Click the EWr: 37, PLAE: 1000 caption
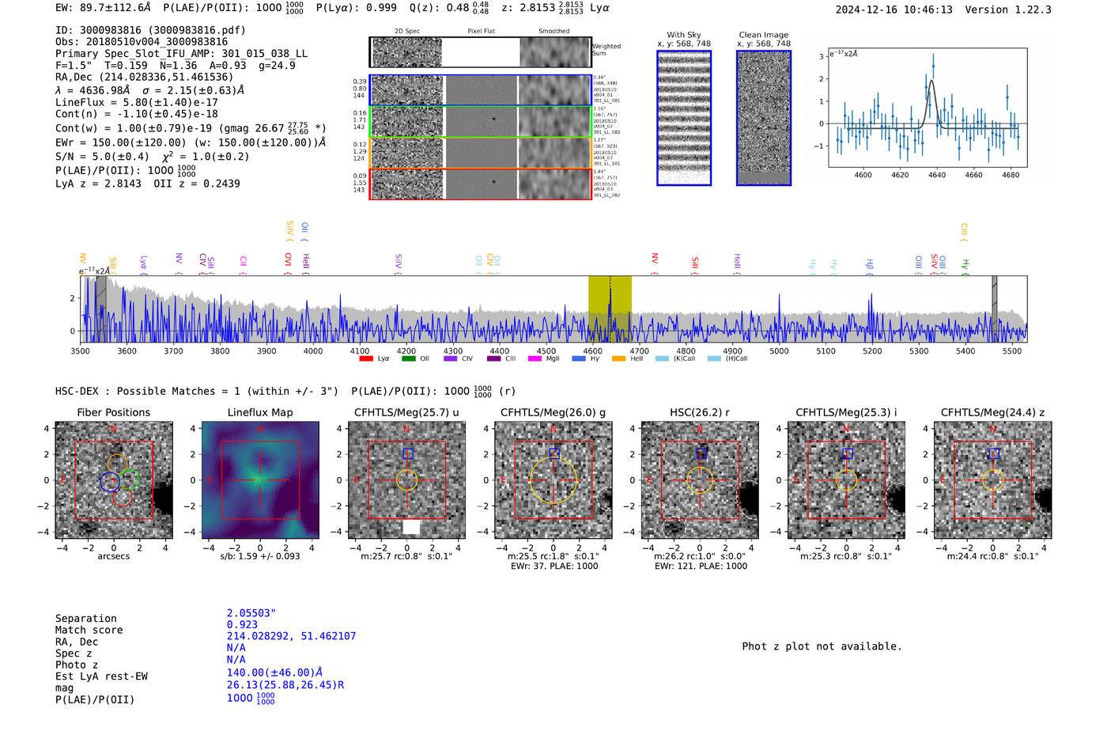The image size is (1107, 754). click(553, 566)
